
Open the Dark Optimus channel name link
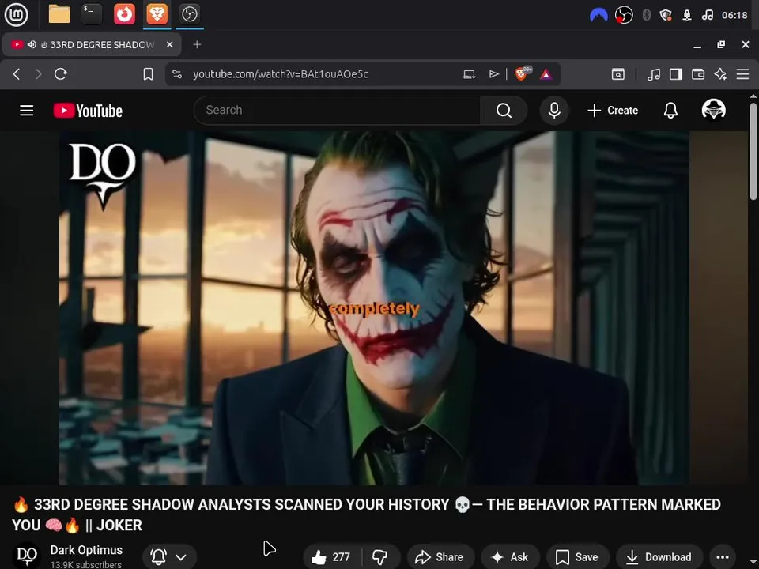click(x=86, y=550)
